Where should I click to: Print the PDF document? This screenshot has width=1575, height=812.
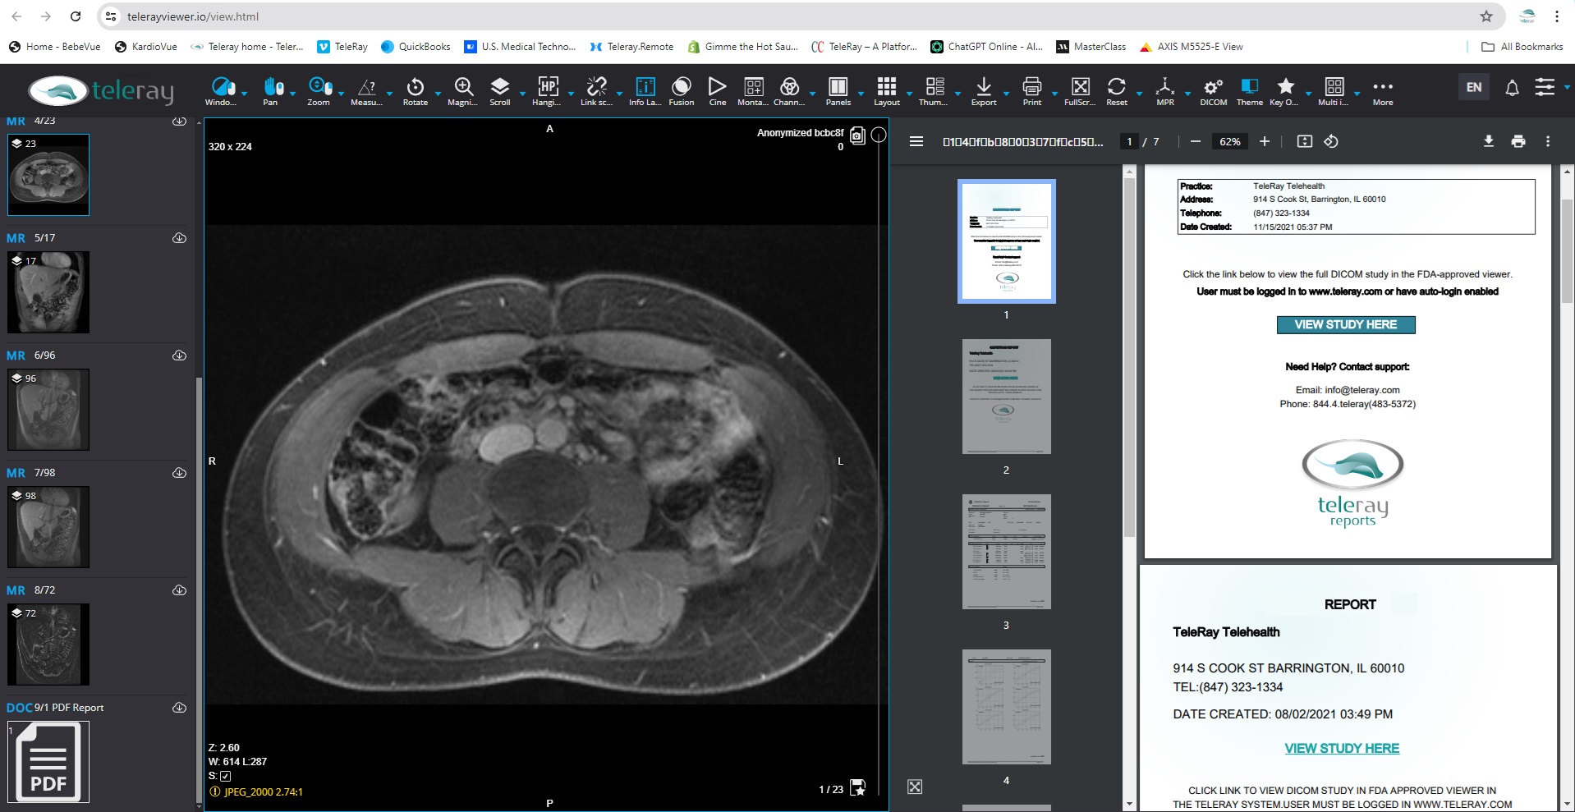[x=1518, y=141]
